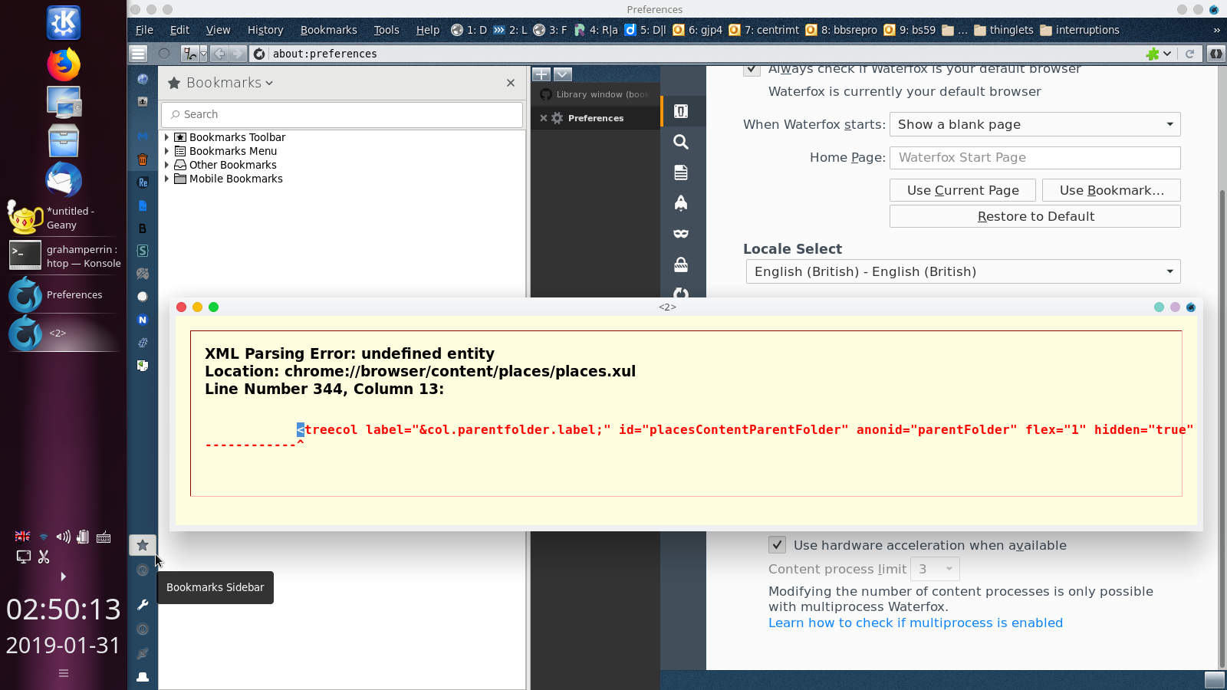Open the tab list dropdown arrow button
Image resolution: width=1227 pixels, height=690 pixels.
pyautogui.click(x=563, y=74)
